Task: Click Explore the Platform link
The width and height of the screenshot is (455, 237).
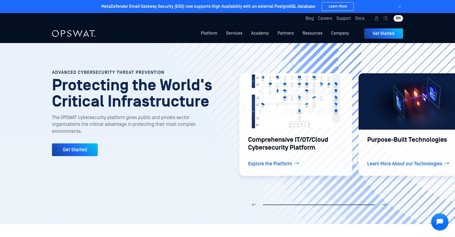Action: [273, 164]
